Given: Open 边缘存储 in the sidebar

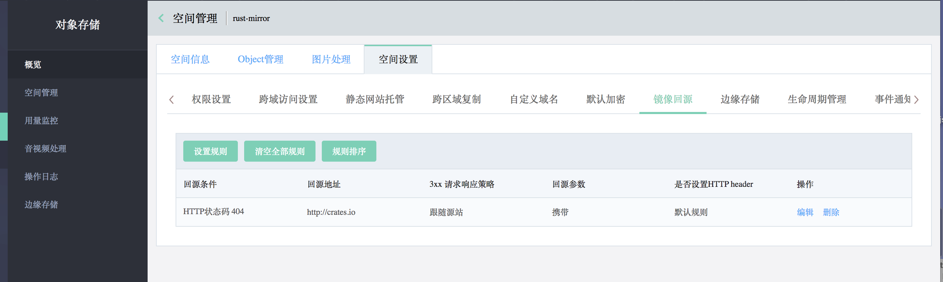Looking at the screenshot, I should pos(78,205).
